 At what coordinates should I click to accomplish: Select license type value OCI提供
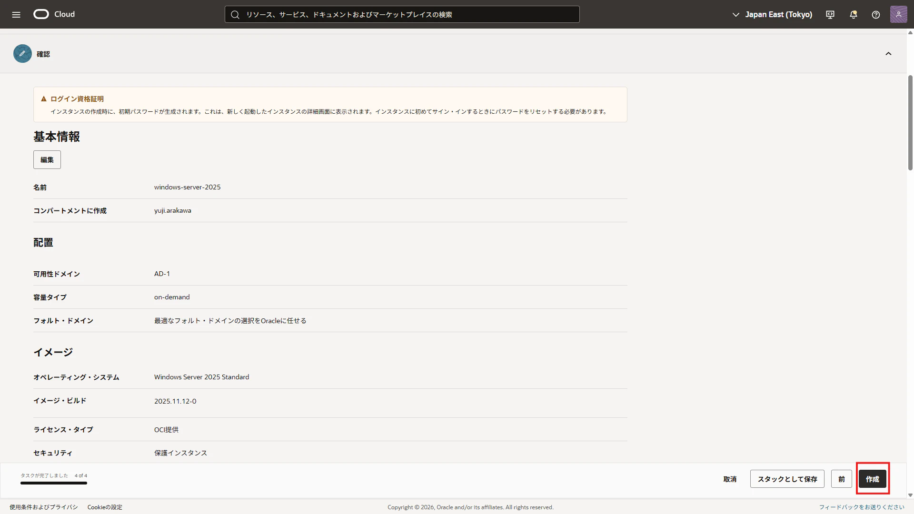pyautogui.click(x=167, y=430)
